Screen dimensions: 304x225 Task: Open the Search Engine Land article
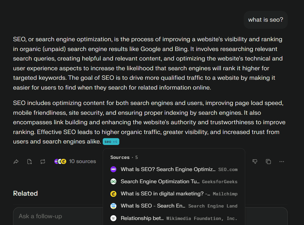tap(153, 206)
